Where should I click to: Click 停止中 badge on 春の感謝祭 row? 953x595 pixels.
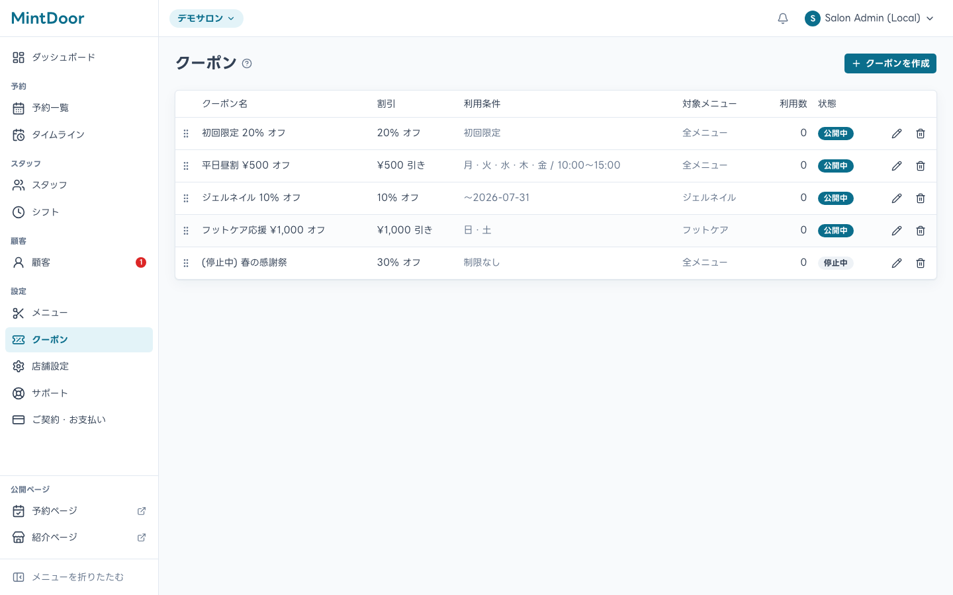click(835, 263)
